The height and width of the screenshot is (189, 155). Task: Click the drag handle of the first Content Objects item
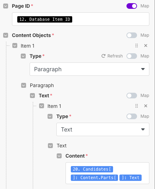pyautogui.click(x=136, y=46)
